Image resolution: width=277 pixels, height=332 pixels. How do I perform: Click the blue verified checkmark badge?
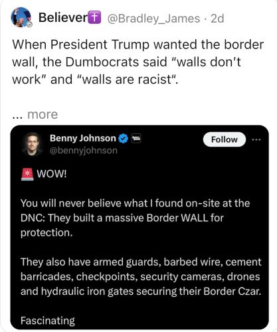[x=124, y=139]
